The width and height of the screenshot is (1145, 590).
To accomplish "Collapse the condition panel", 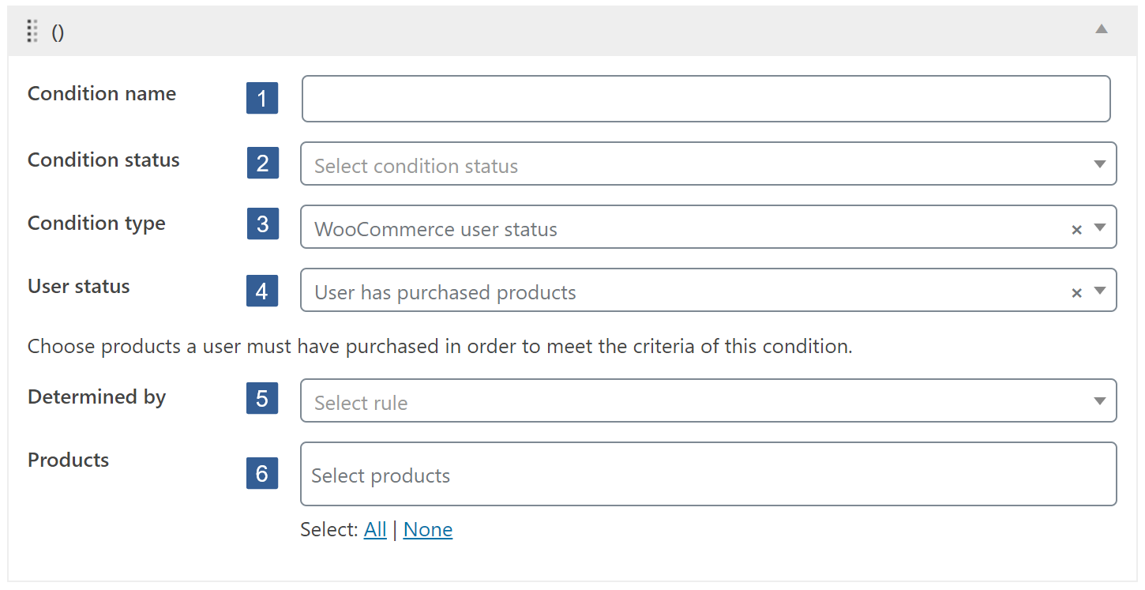I will (1102, 29).
